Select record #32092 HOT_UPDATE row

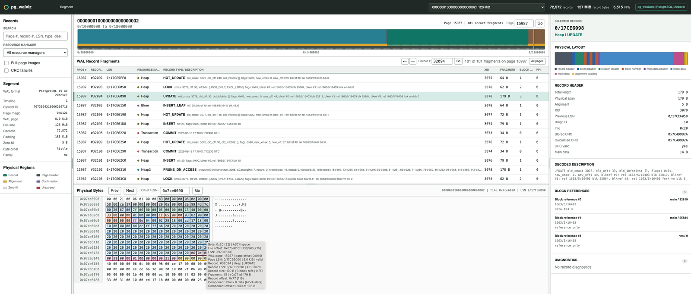pos(311,78)
